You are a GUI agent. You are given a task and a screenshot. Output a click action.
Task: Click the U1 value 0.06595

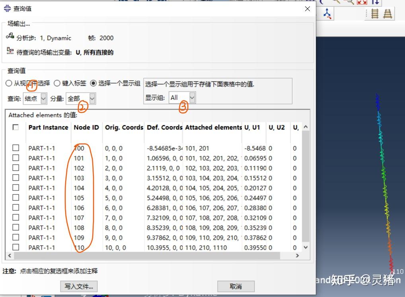point(255,158)
